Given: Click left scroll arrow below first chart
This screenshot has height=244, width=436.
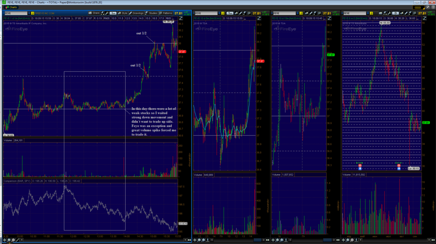Looking at the screenshot, I should tap(22, 240).
